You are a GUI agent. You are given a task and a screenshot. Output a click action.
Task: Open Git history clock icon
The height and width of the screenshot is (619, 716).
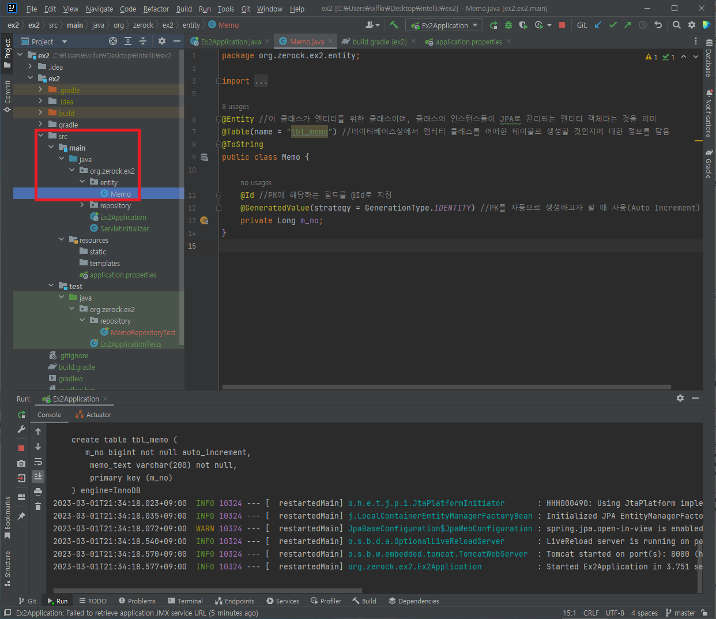643,25
